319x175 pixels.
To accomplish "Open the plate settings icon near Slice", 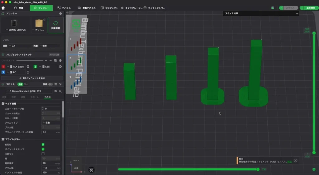I will (x=273, y=8).
